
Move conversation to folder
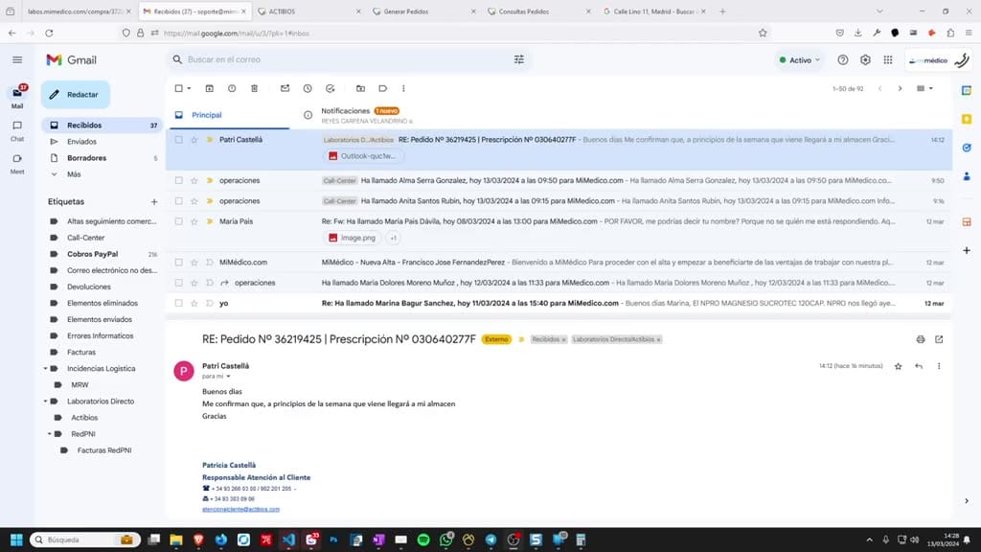tap(360, 88)
